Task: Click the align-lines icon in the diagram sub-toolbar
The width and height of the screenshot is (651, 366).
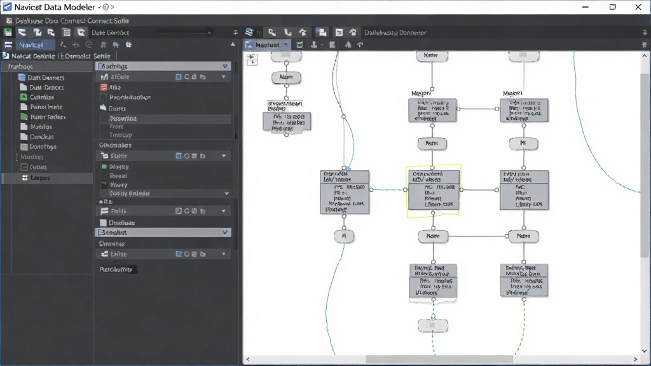Action: tap(332, 45)
